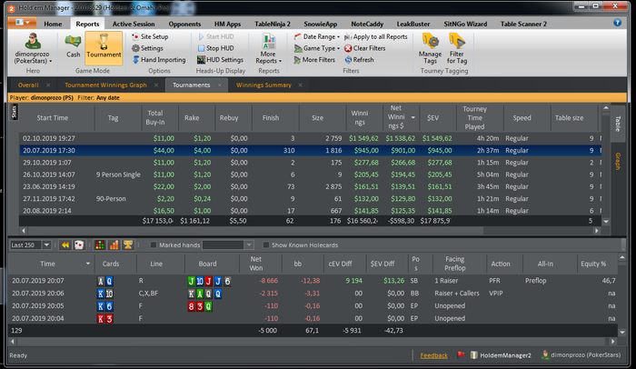
Task: Select the 9 Person Single tag cell
Action: coord(118,175)
